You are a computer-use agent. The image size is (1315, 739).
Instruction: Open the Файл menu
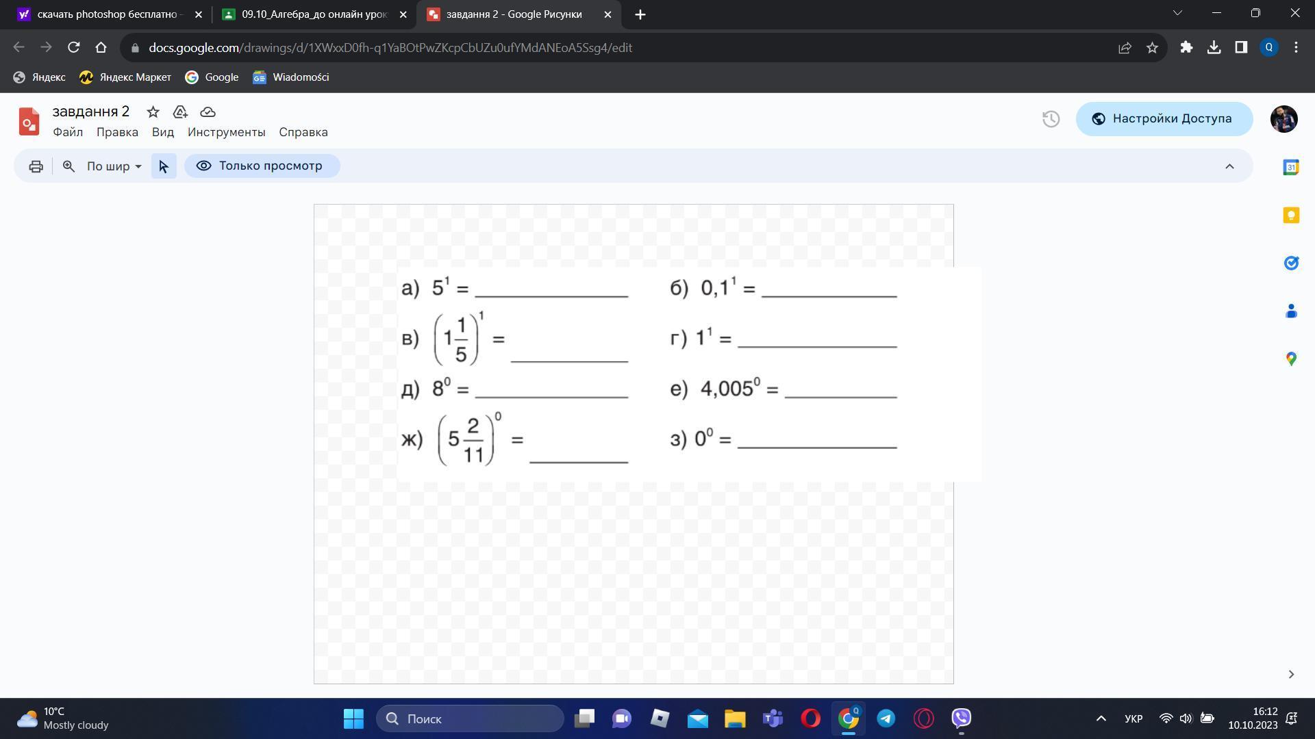point(68,132)
